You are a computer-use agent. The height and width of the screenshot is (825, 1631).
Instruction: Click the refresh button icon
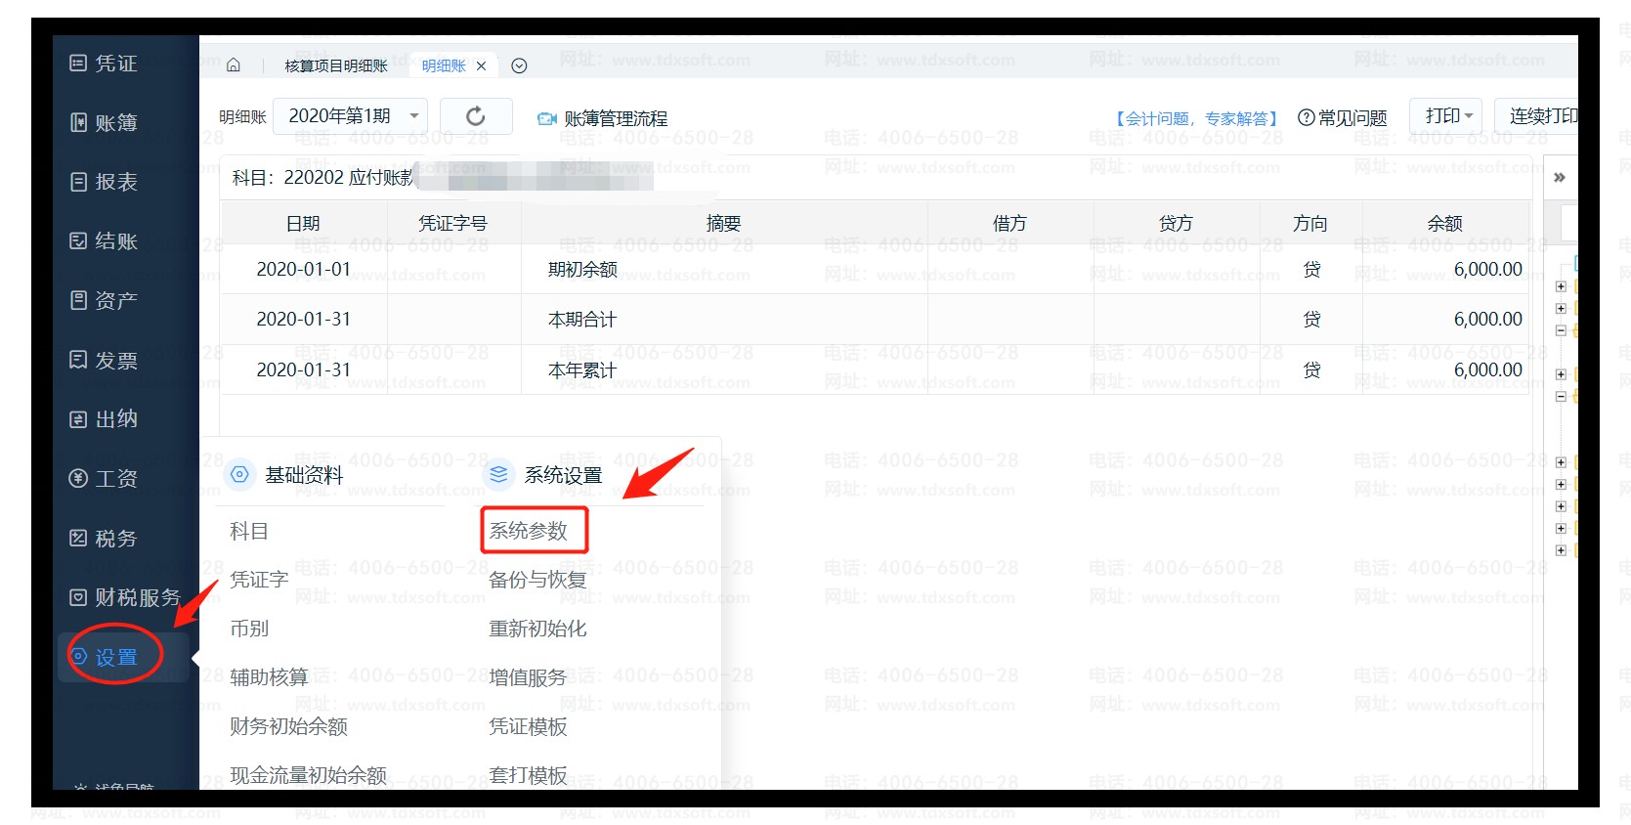click(x=476, y=116)
